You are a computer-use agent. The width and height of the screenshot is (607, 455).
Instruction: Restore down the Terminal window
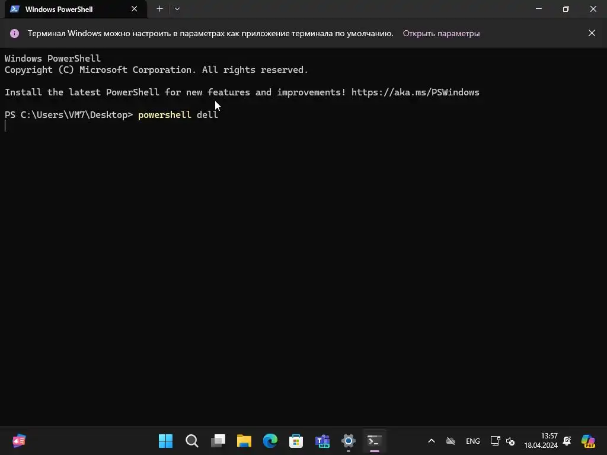pos(566,9)
